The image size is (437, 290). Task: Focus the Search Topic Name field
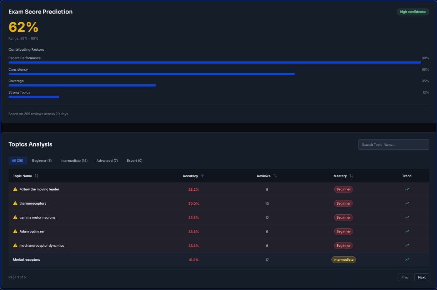click(393, 145)
